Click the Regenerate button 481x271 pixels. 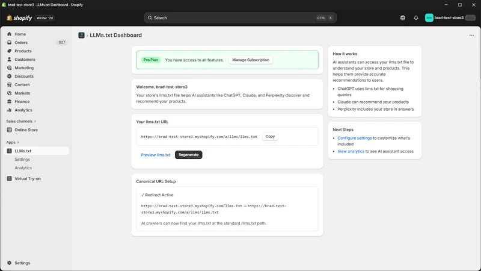click(188, 155)
